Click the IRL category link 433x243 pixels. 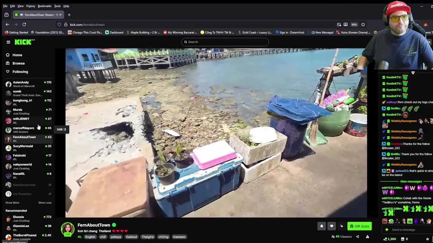tap(80, 237)
